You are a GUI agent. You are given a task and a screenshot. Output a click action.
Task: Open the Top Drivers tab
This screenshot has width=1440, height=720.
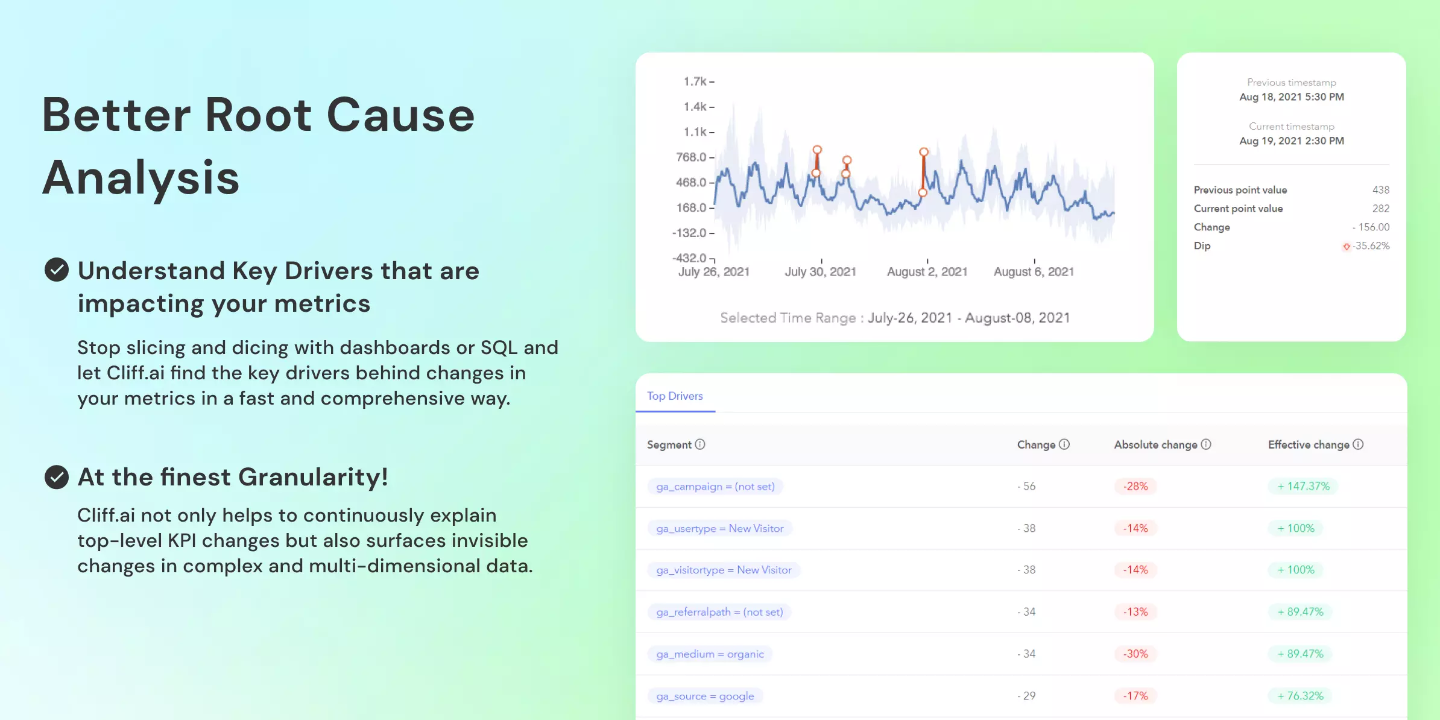pos(675,396)
